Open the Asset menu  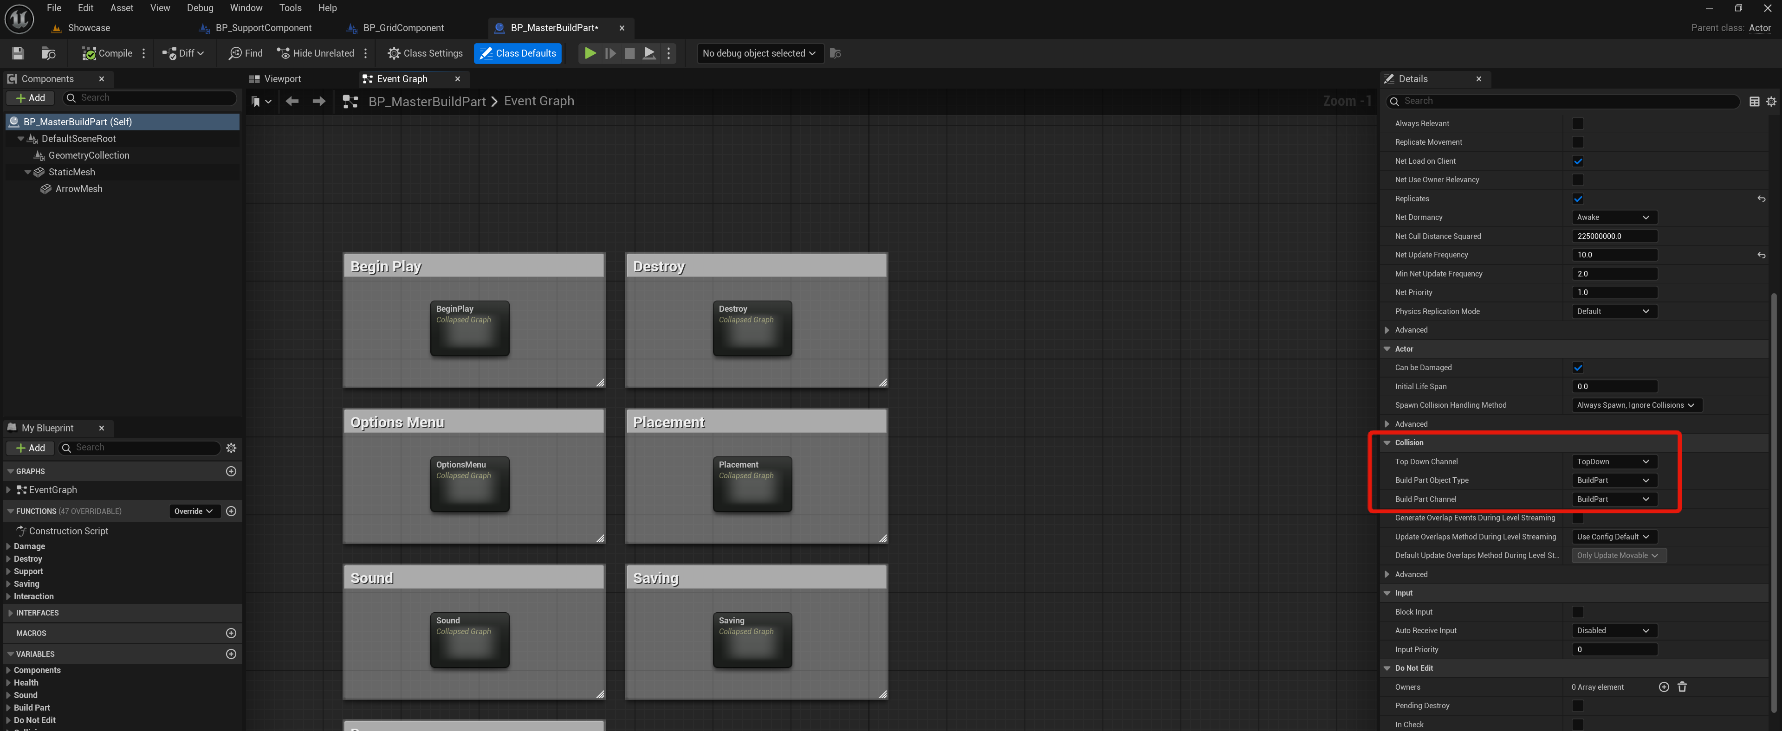[x=122, y=7]
